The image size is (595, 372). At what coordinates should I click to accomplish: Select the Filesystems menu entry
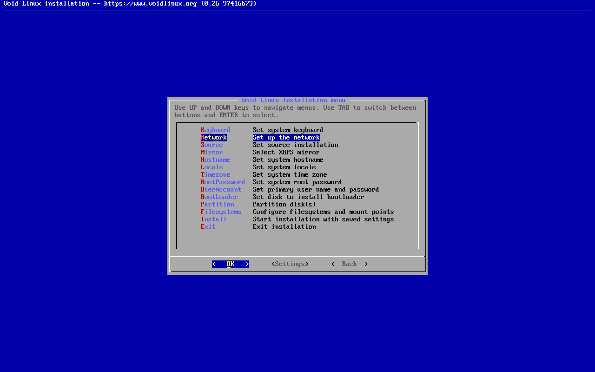(x=221, y=212)
